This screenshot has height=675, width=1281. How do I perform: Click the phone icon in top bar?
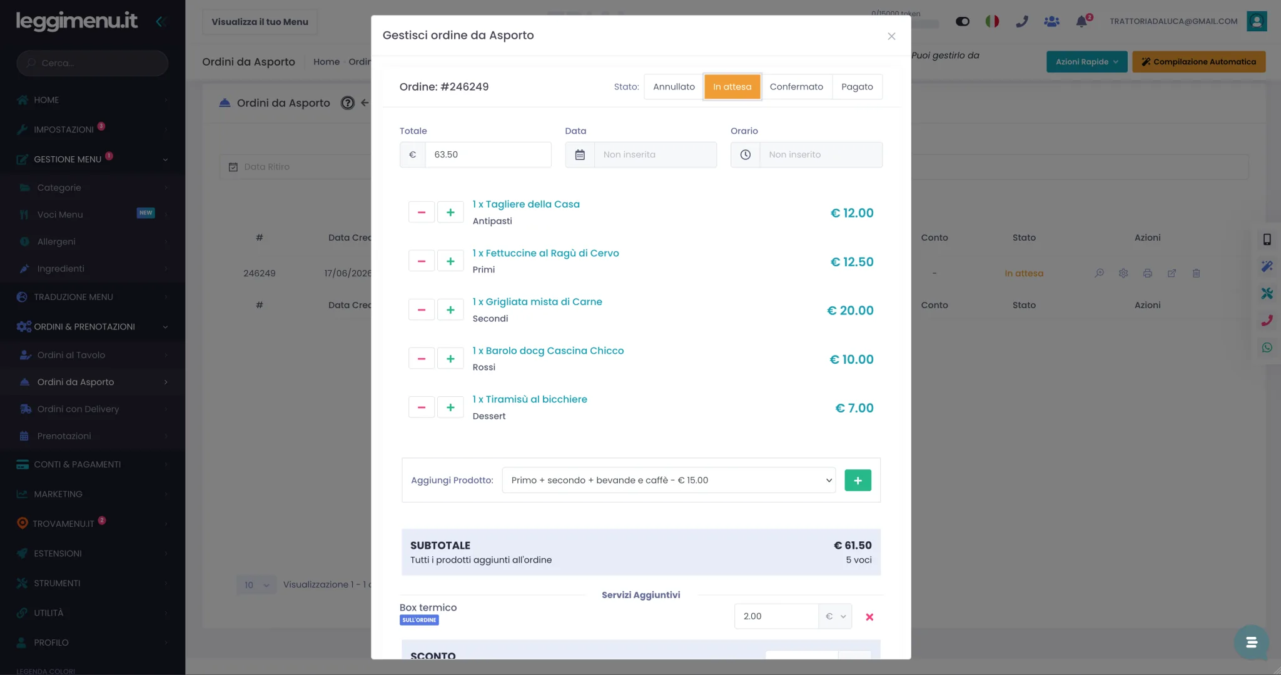[1022, 21]
